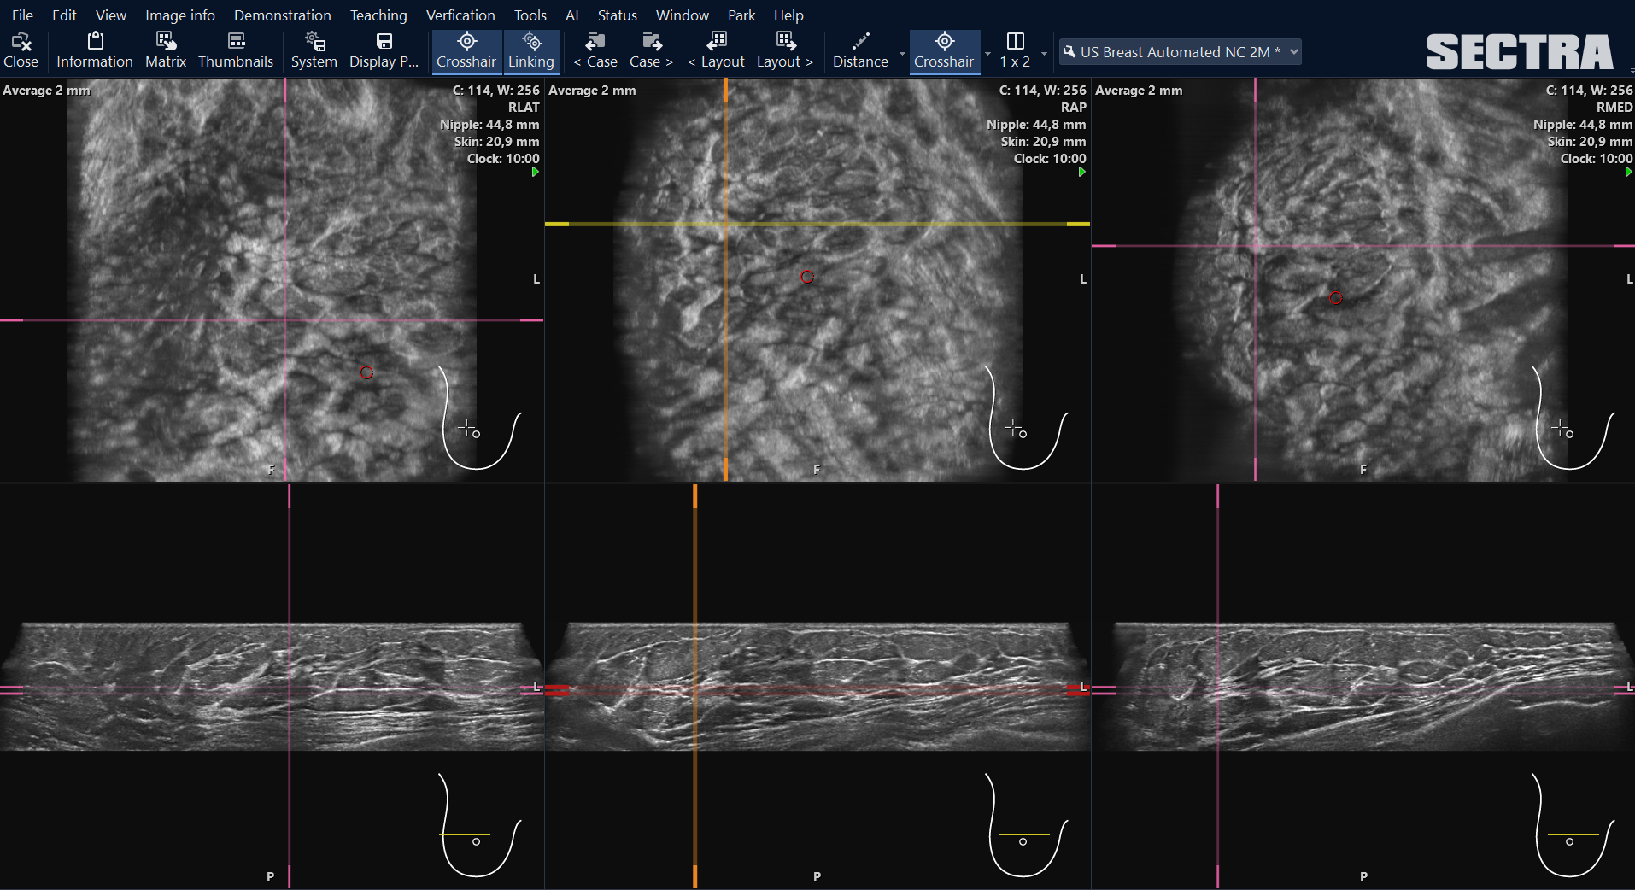Click the Display P... save icon
Viewport: 1635px width, 890px height.
(x=384, y=50)
